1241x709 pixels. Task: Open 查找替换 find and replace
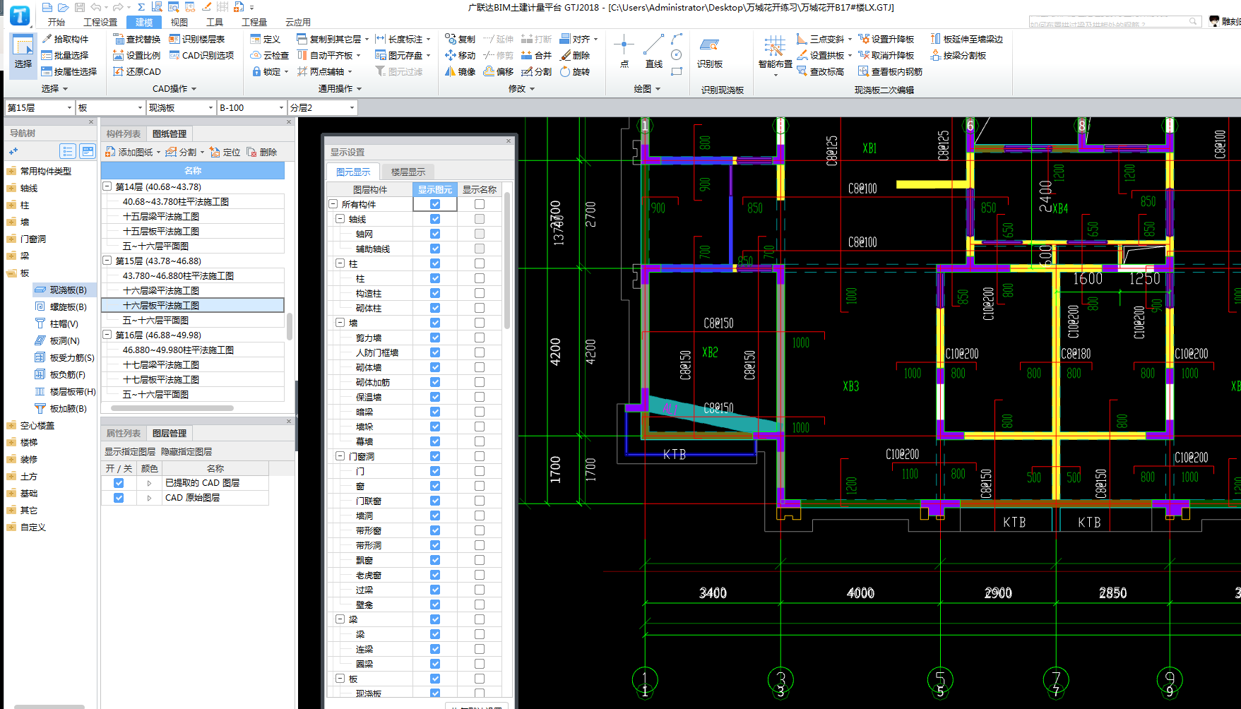click(x=136, y=39)
